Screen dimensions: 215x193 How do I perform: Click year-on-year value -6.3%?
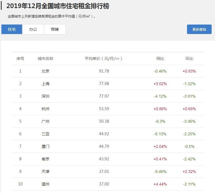pos(160,121)
